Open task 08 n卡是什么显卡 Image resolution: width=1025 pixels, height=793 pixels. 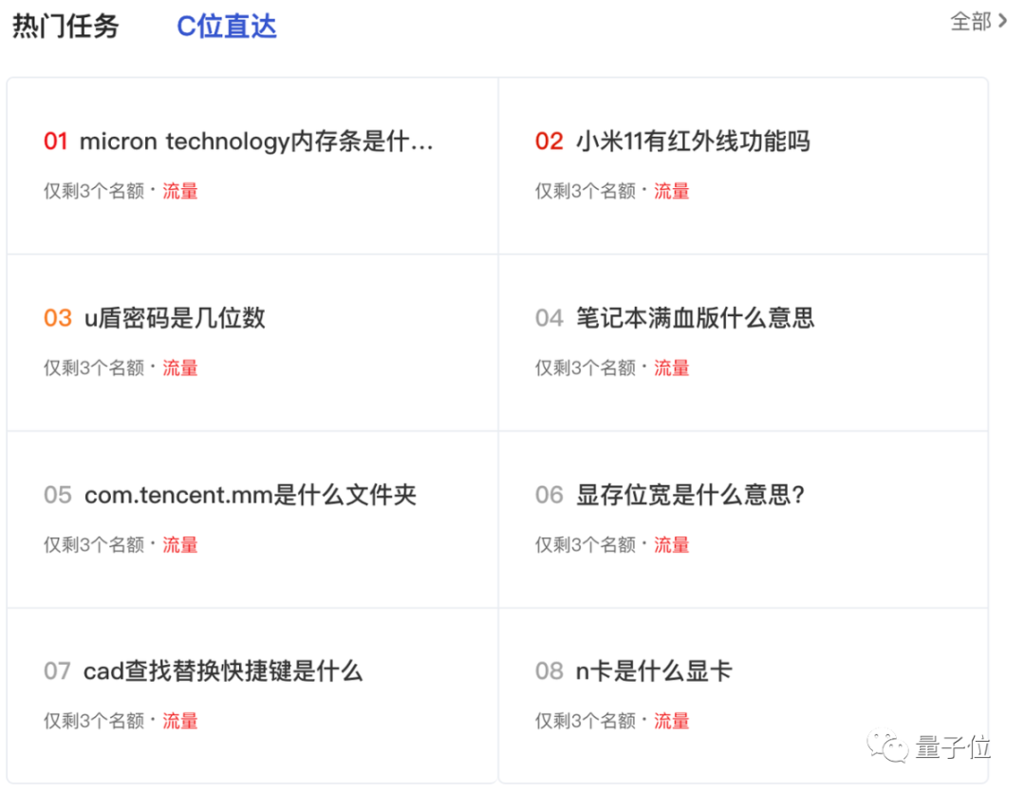coord(654,671)
